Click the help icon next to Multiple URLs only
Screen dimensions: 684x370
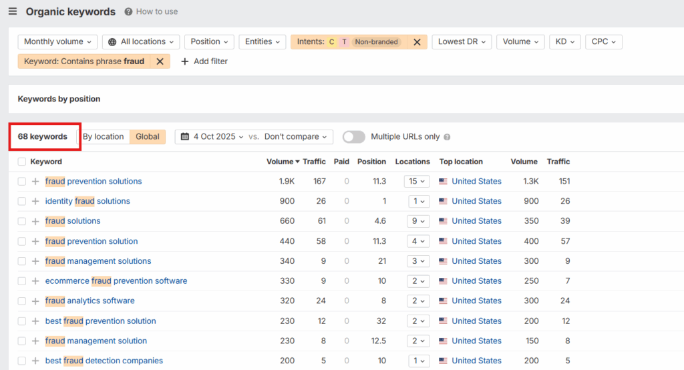tap(447, 137)
